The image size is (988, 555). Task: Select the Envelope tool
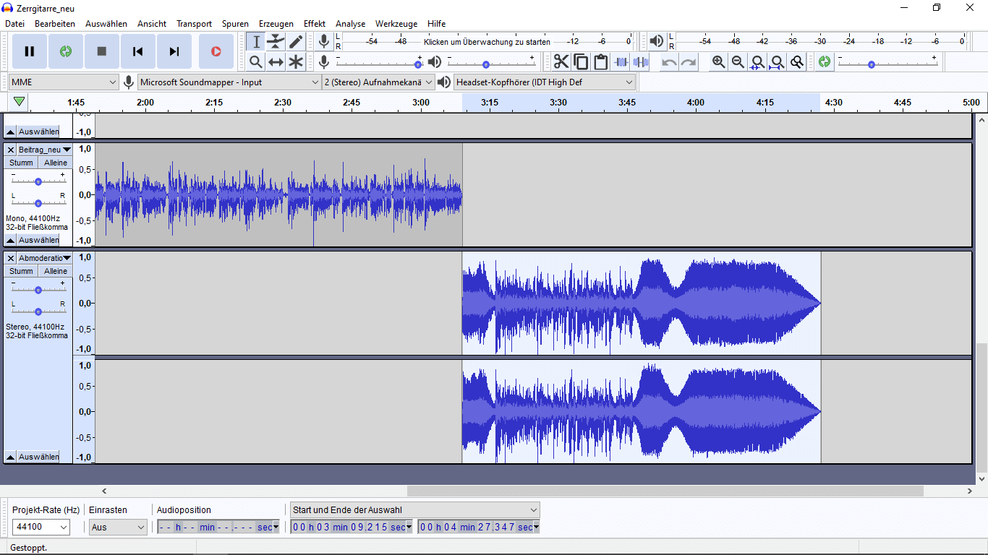(276, 42)
